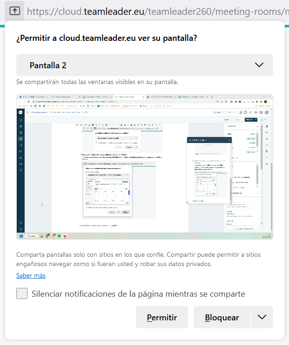Enable Silenciar notificaciones de la página checkbox
This screenshot has width=289, height=345.
[x=22, y=293]
